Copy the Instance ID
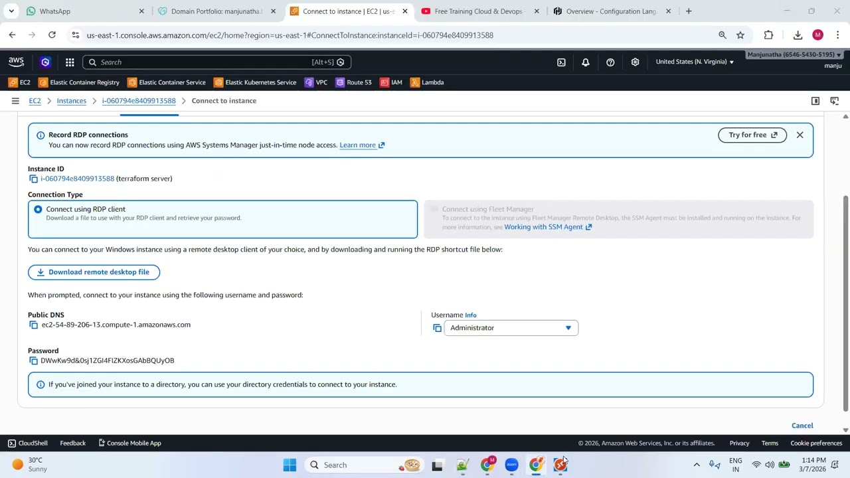Screen dimensions: 850x478 pyautogui.click(x=33, y=179)
